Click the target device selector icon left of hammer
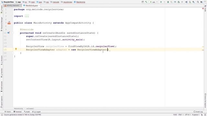This screenshot has width=207, height=116. tap(143, 2)
